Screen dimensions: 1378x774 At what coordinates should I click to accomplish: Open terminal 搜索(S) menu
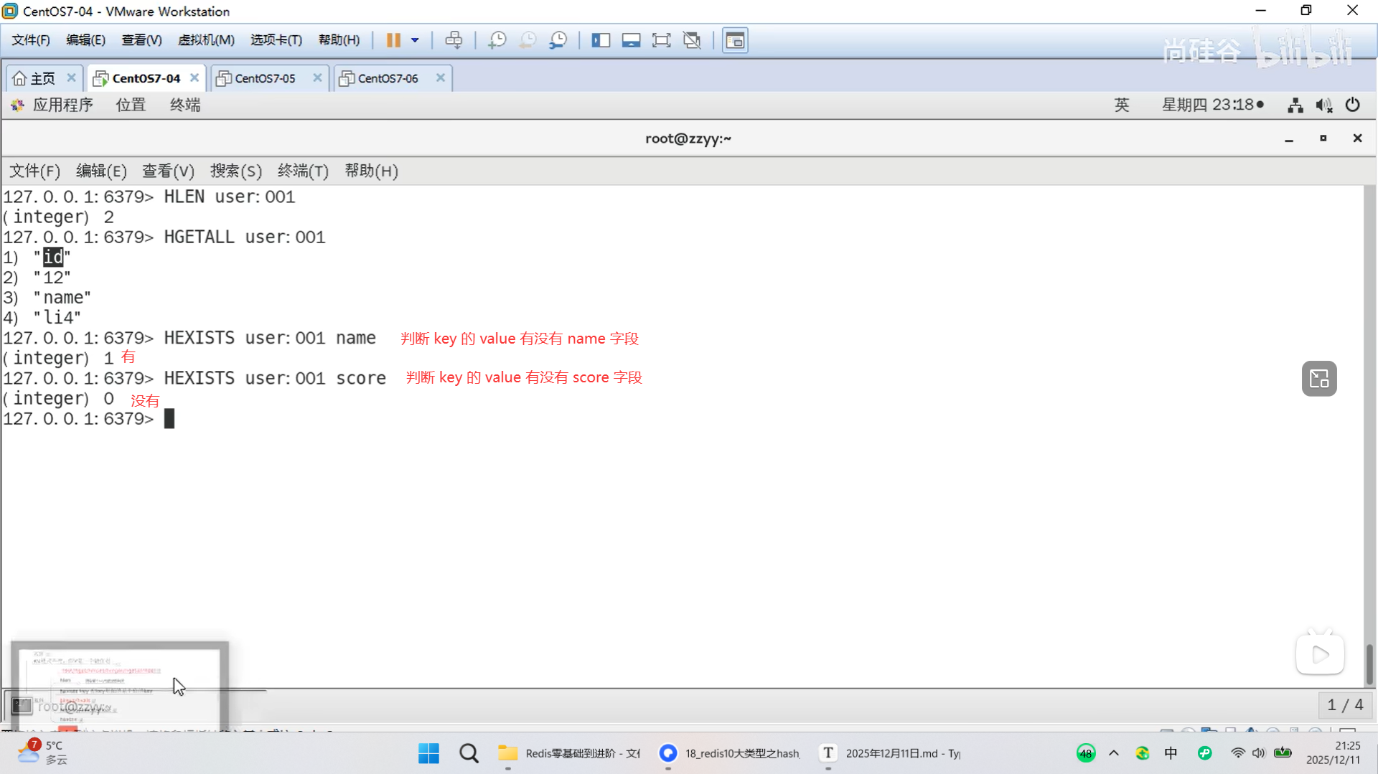[x=236, y=171]
